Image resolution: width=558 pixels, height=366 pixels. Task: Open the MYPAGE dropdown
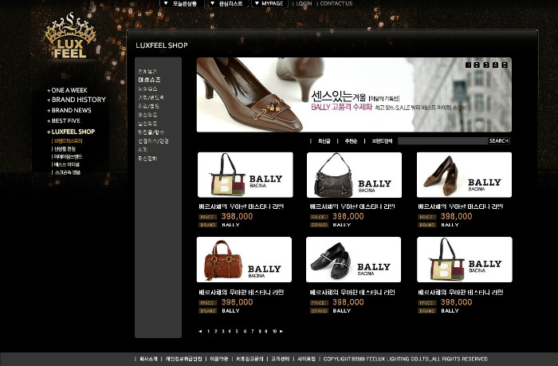[x=269, y=3]
